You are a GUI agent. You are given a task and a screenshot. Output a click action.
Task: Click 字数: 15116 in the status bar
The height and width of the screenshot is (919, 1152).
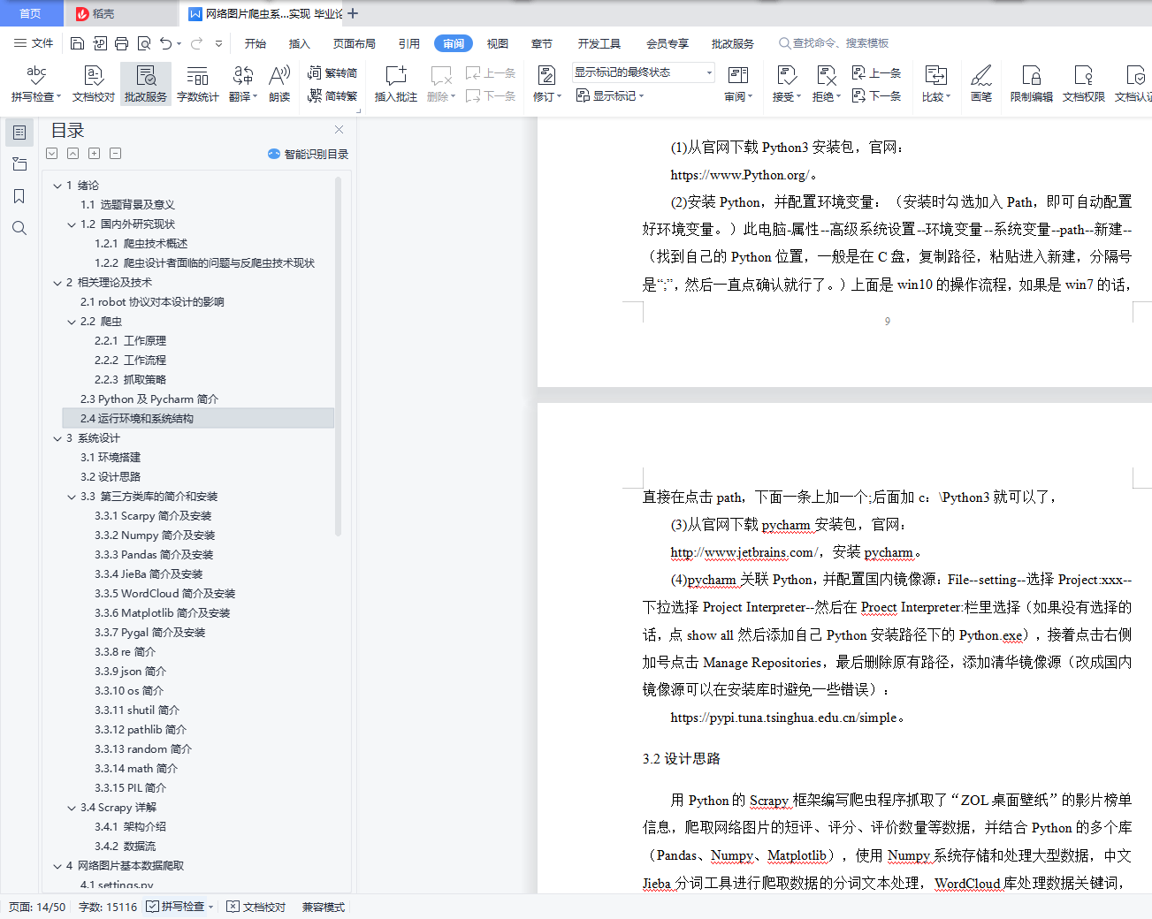[x=108, y=907]
